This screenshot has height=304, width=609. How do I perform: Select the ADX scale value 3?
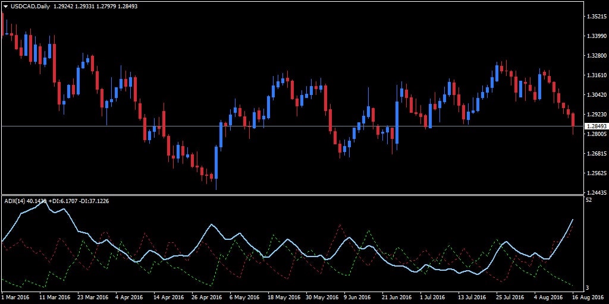coord(587,288)
